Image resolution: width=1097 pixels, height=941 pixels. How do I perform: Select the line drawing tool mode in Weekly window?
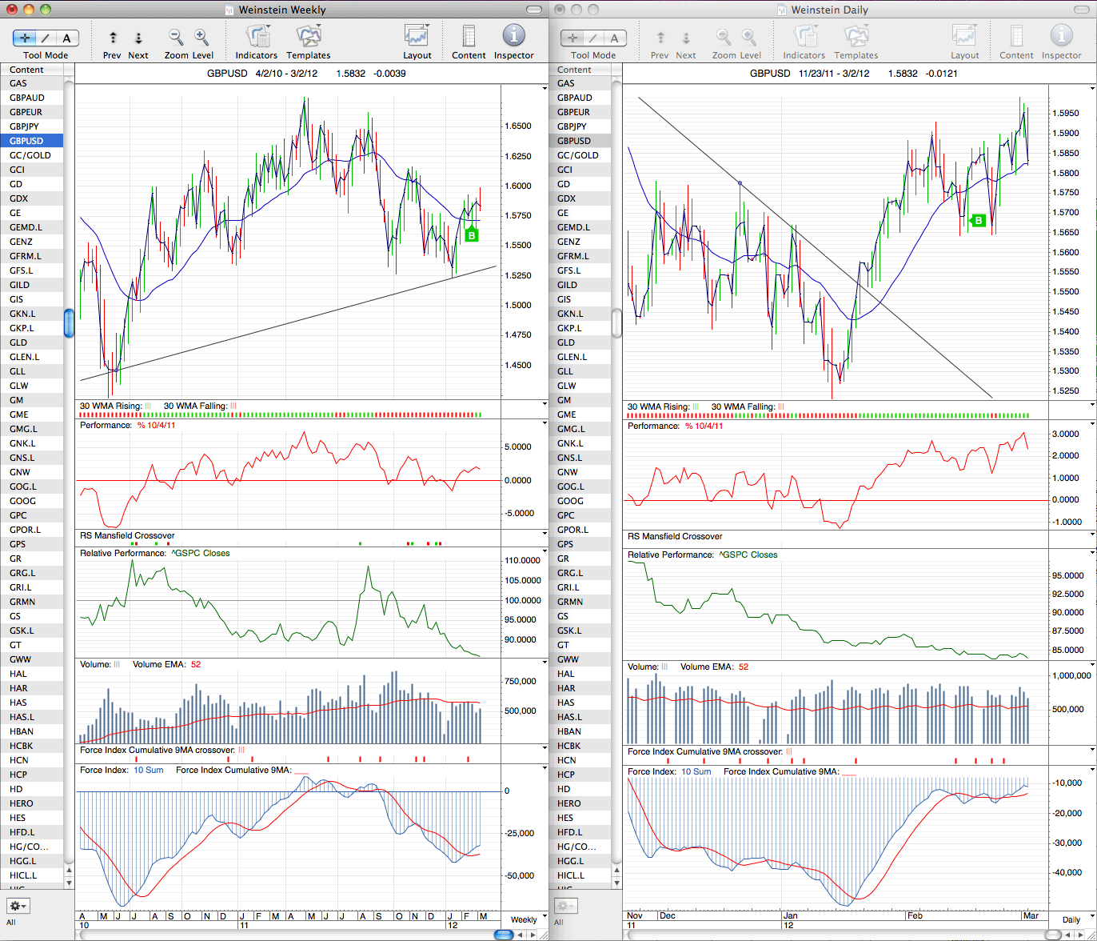[46, 38]
